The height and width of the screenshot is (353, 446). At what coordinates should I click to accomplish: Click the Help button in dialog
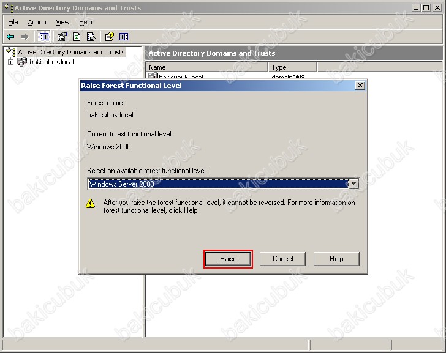point(336,259)
